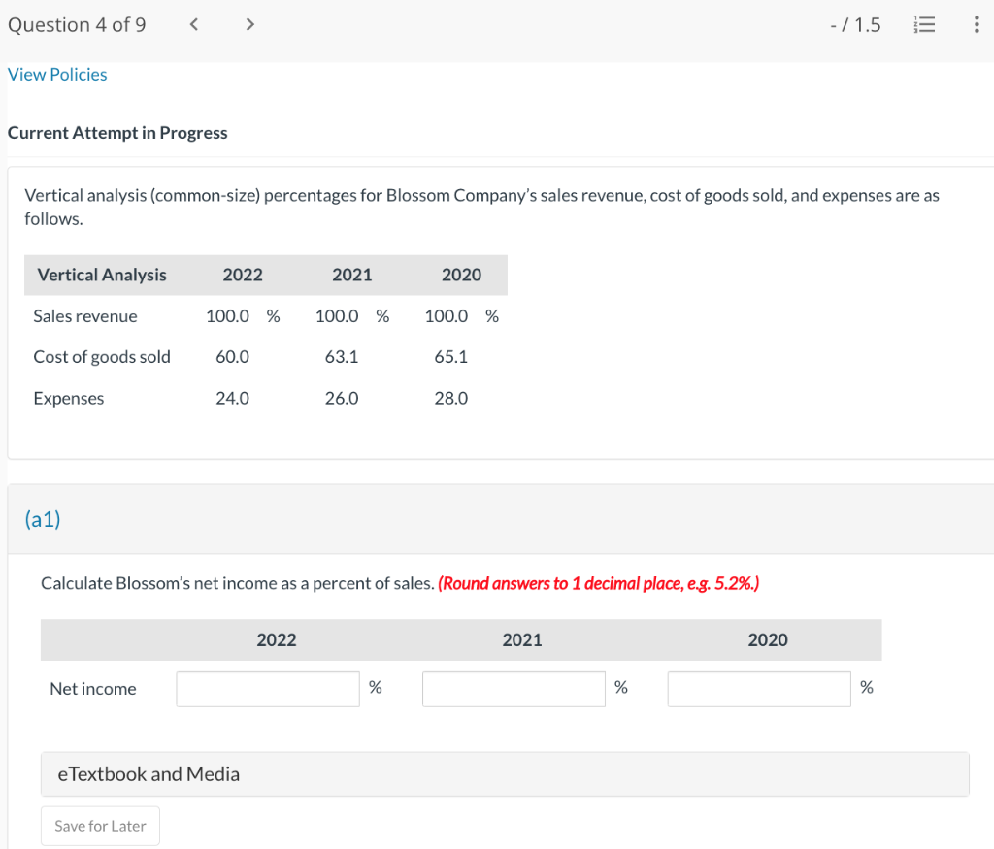Click the 2020 Net income input field
Screen dimensions: 994x849
point(759,689)
